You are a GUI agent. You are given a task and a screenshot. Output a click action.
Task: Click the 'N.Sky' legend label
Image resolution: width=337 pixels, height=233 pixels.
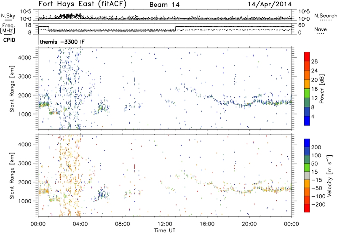(x=8, y=16)
